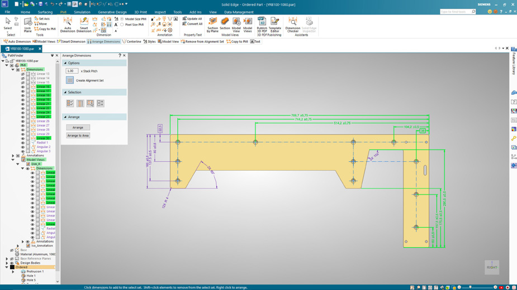Activate the Select tool
Viewport: 517px width, 290px height.
click(8, 23)
